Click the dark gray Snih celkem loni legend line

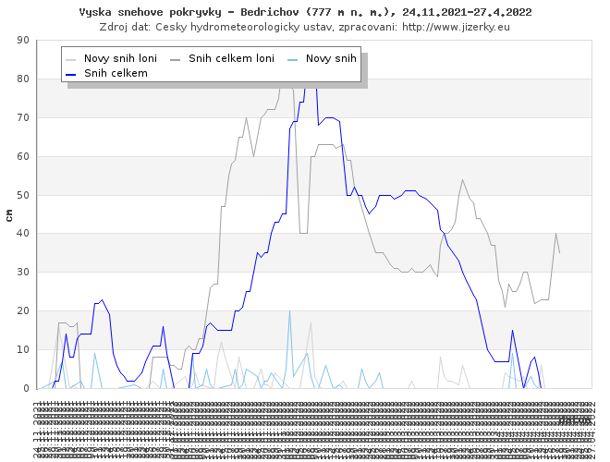[x=177, y=58]
